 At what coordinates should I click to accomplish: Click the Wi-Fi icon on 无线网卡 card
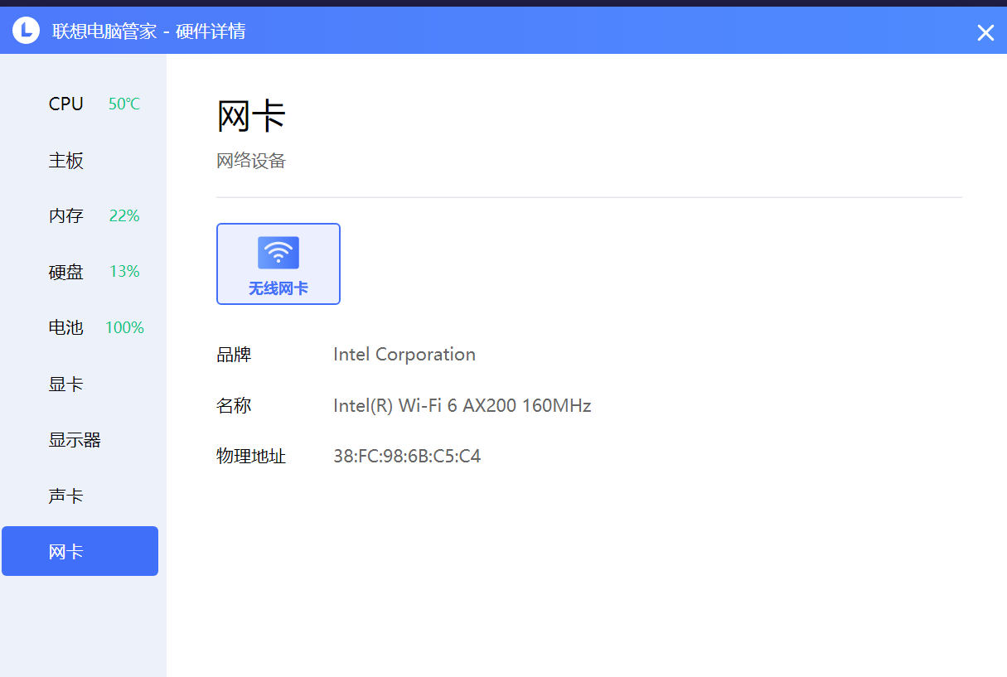click(x=278, y=253)
